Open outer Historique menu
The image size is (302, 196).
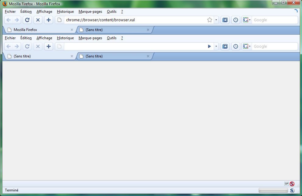click(65, 12)
